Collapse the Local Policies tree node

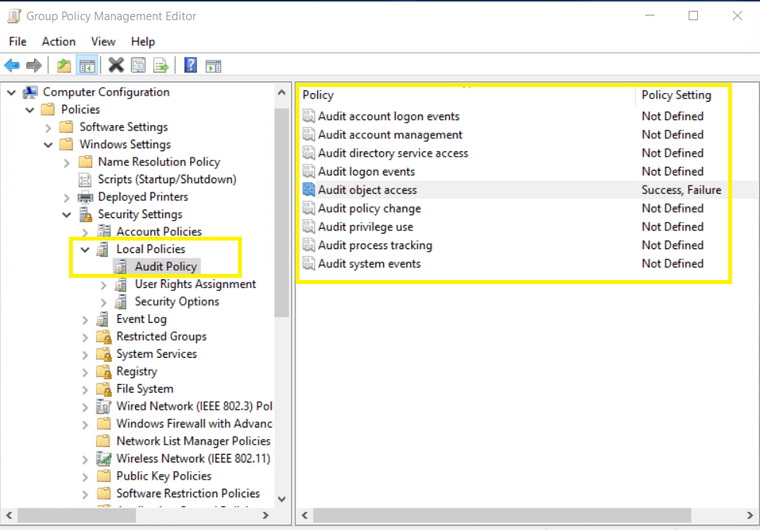[x=85, y=250]
